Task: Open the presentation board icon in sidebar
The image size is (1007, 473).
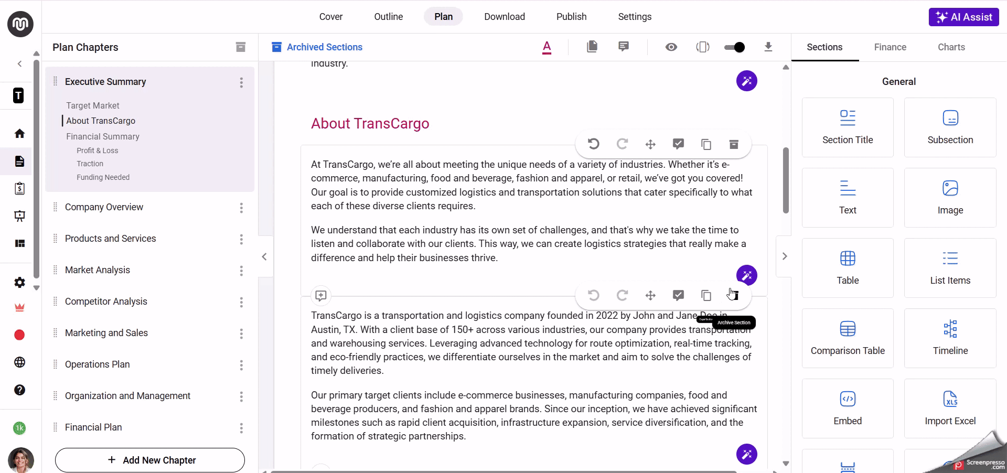Action: pos(19,216)
